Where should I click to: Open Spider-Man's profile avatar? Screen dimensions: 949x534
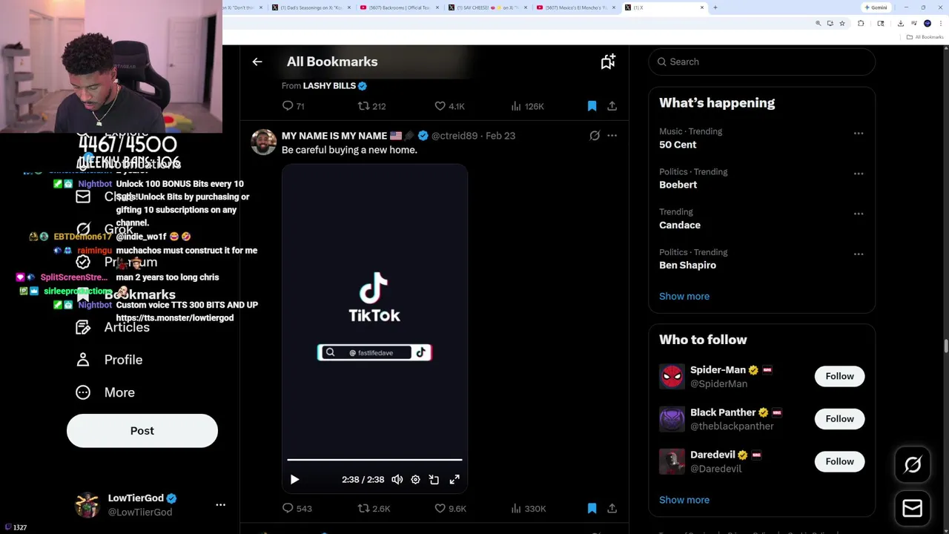tap(672, 376)
